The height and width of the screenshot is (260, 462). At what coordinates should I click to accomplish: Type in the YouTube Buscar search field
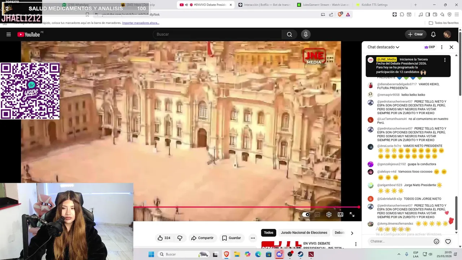(218, 34)
